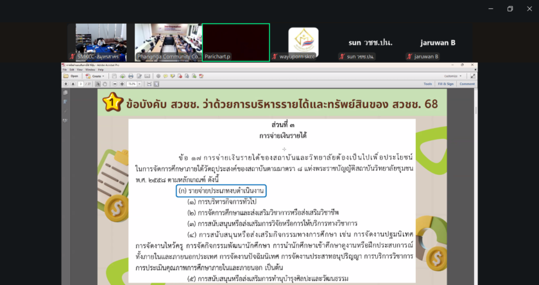Click the Zoom In plus icon
539x285 pixels.
pyautogui.click(x=122, y=84)
